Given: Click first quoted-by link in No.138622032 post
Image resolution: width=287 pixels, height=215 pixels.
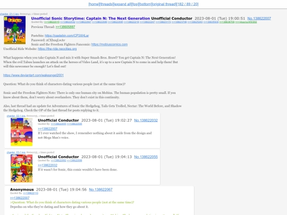Looking at the screenshot, I should point(58,124).
